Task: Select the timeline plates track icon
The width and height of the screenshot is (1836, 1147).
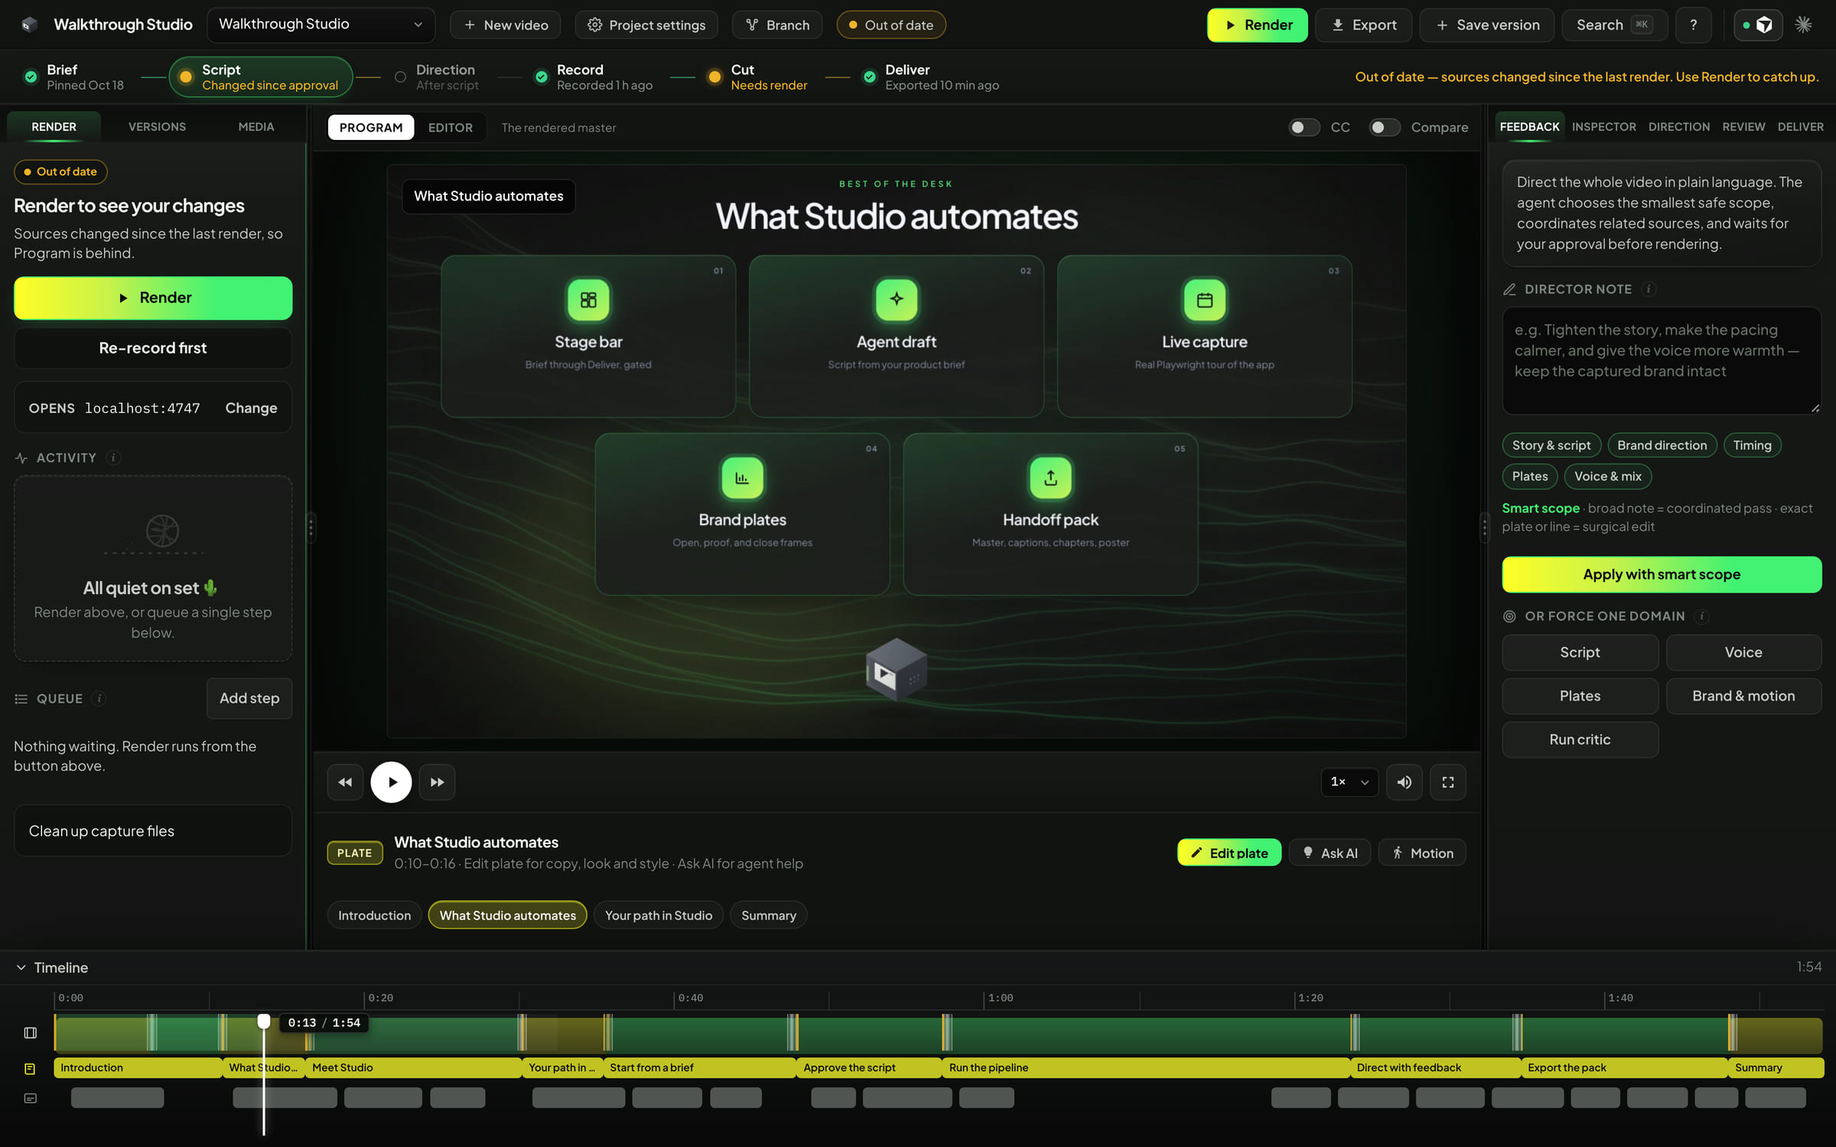Action: pyautogui.click(x=30, y=1068)
